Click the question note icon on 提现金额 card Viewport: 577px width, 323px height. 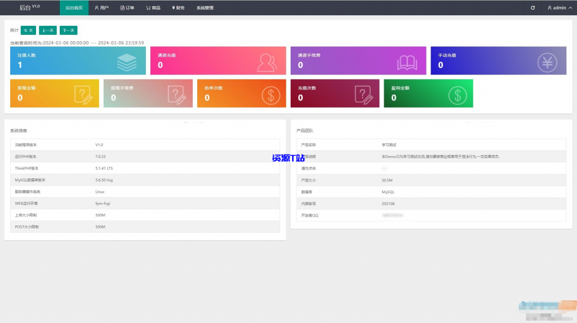pos(82,94)
